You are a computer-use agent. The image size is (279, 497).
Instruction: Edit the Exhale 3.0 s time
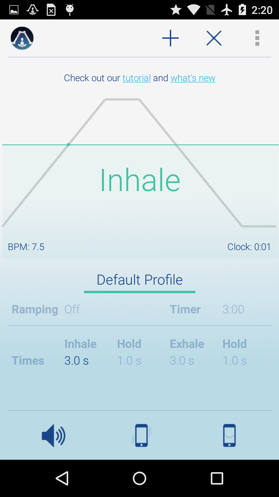[182, 361]
